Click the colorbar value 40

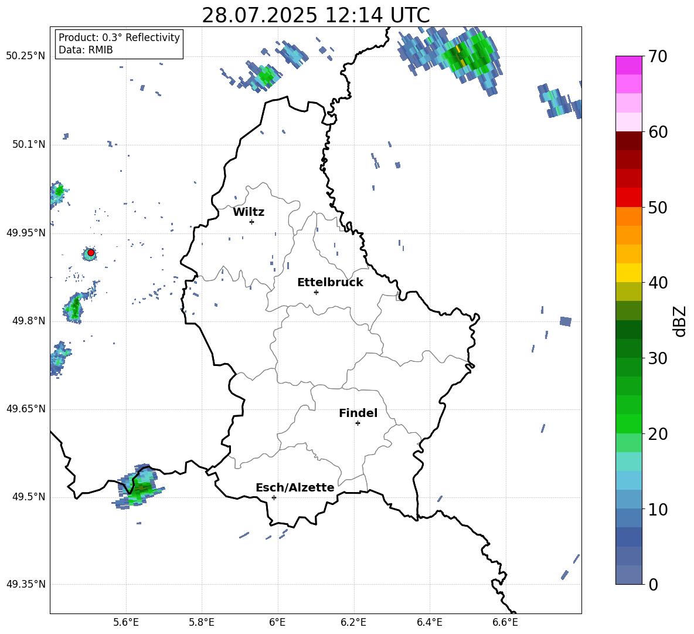click(x=657, y=283)
